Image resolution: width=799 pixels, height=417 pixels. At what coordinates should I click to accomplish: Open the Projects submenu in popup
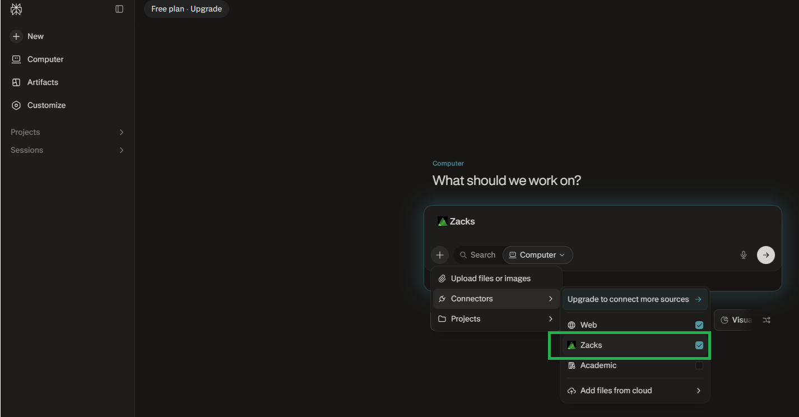tap(496, 319)
